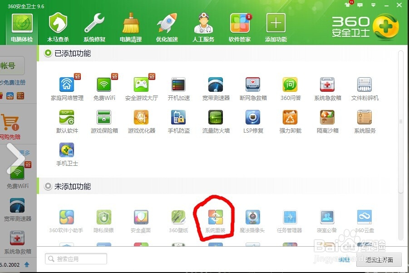Launch 开机加速 tool
Image resolution: width=409 pixels, height=273 pixels.
pos(179,89)
